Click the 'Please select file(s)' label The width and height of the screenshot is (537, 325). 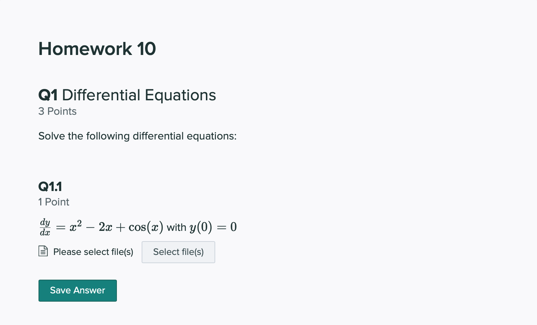[x=93, y=252]
